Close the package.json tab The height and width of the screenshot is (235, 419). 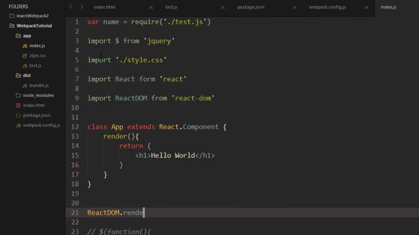[295, 7]
